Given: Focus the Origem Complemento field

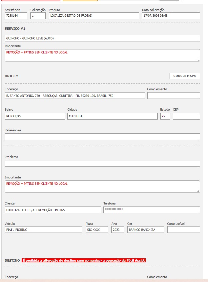Looking at the screenshot, I should [173, 96].
